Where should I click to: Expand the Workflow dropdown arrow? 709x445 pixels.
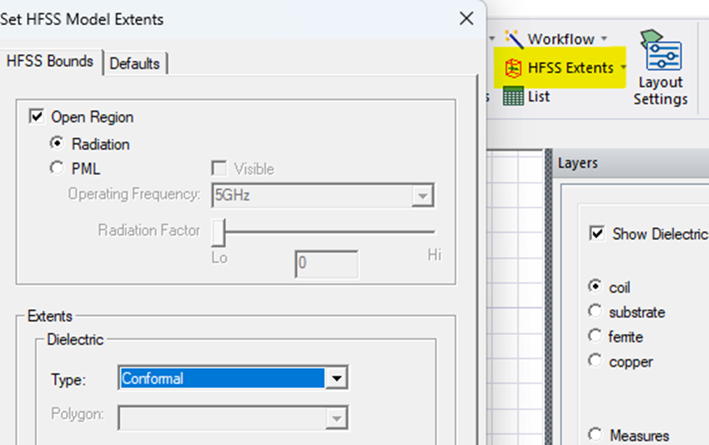[604, 39]
